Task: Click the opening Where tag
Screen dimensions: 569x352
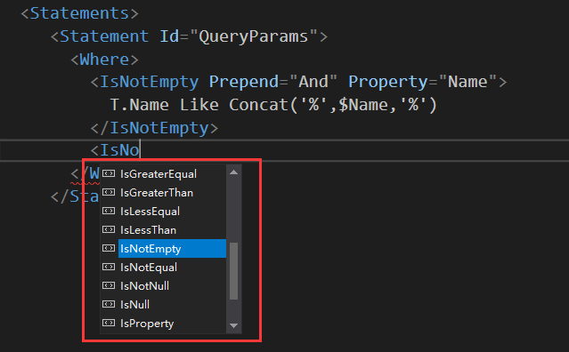Action: coord(104,60)
